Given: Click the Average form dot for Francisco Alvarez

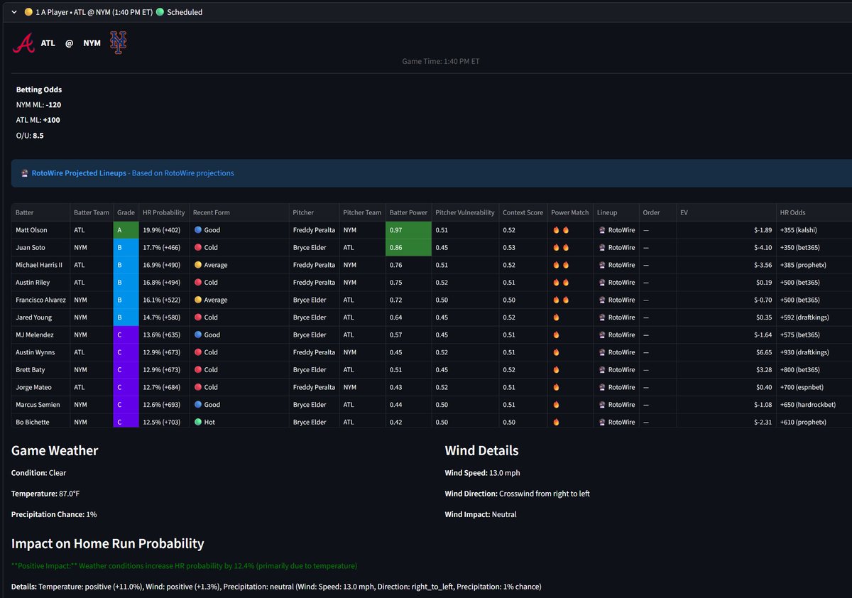Looking at the screenshot, I should 198,300.
